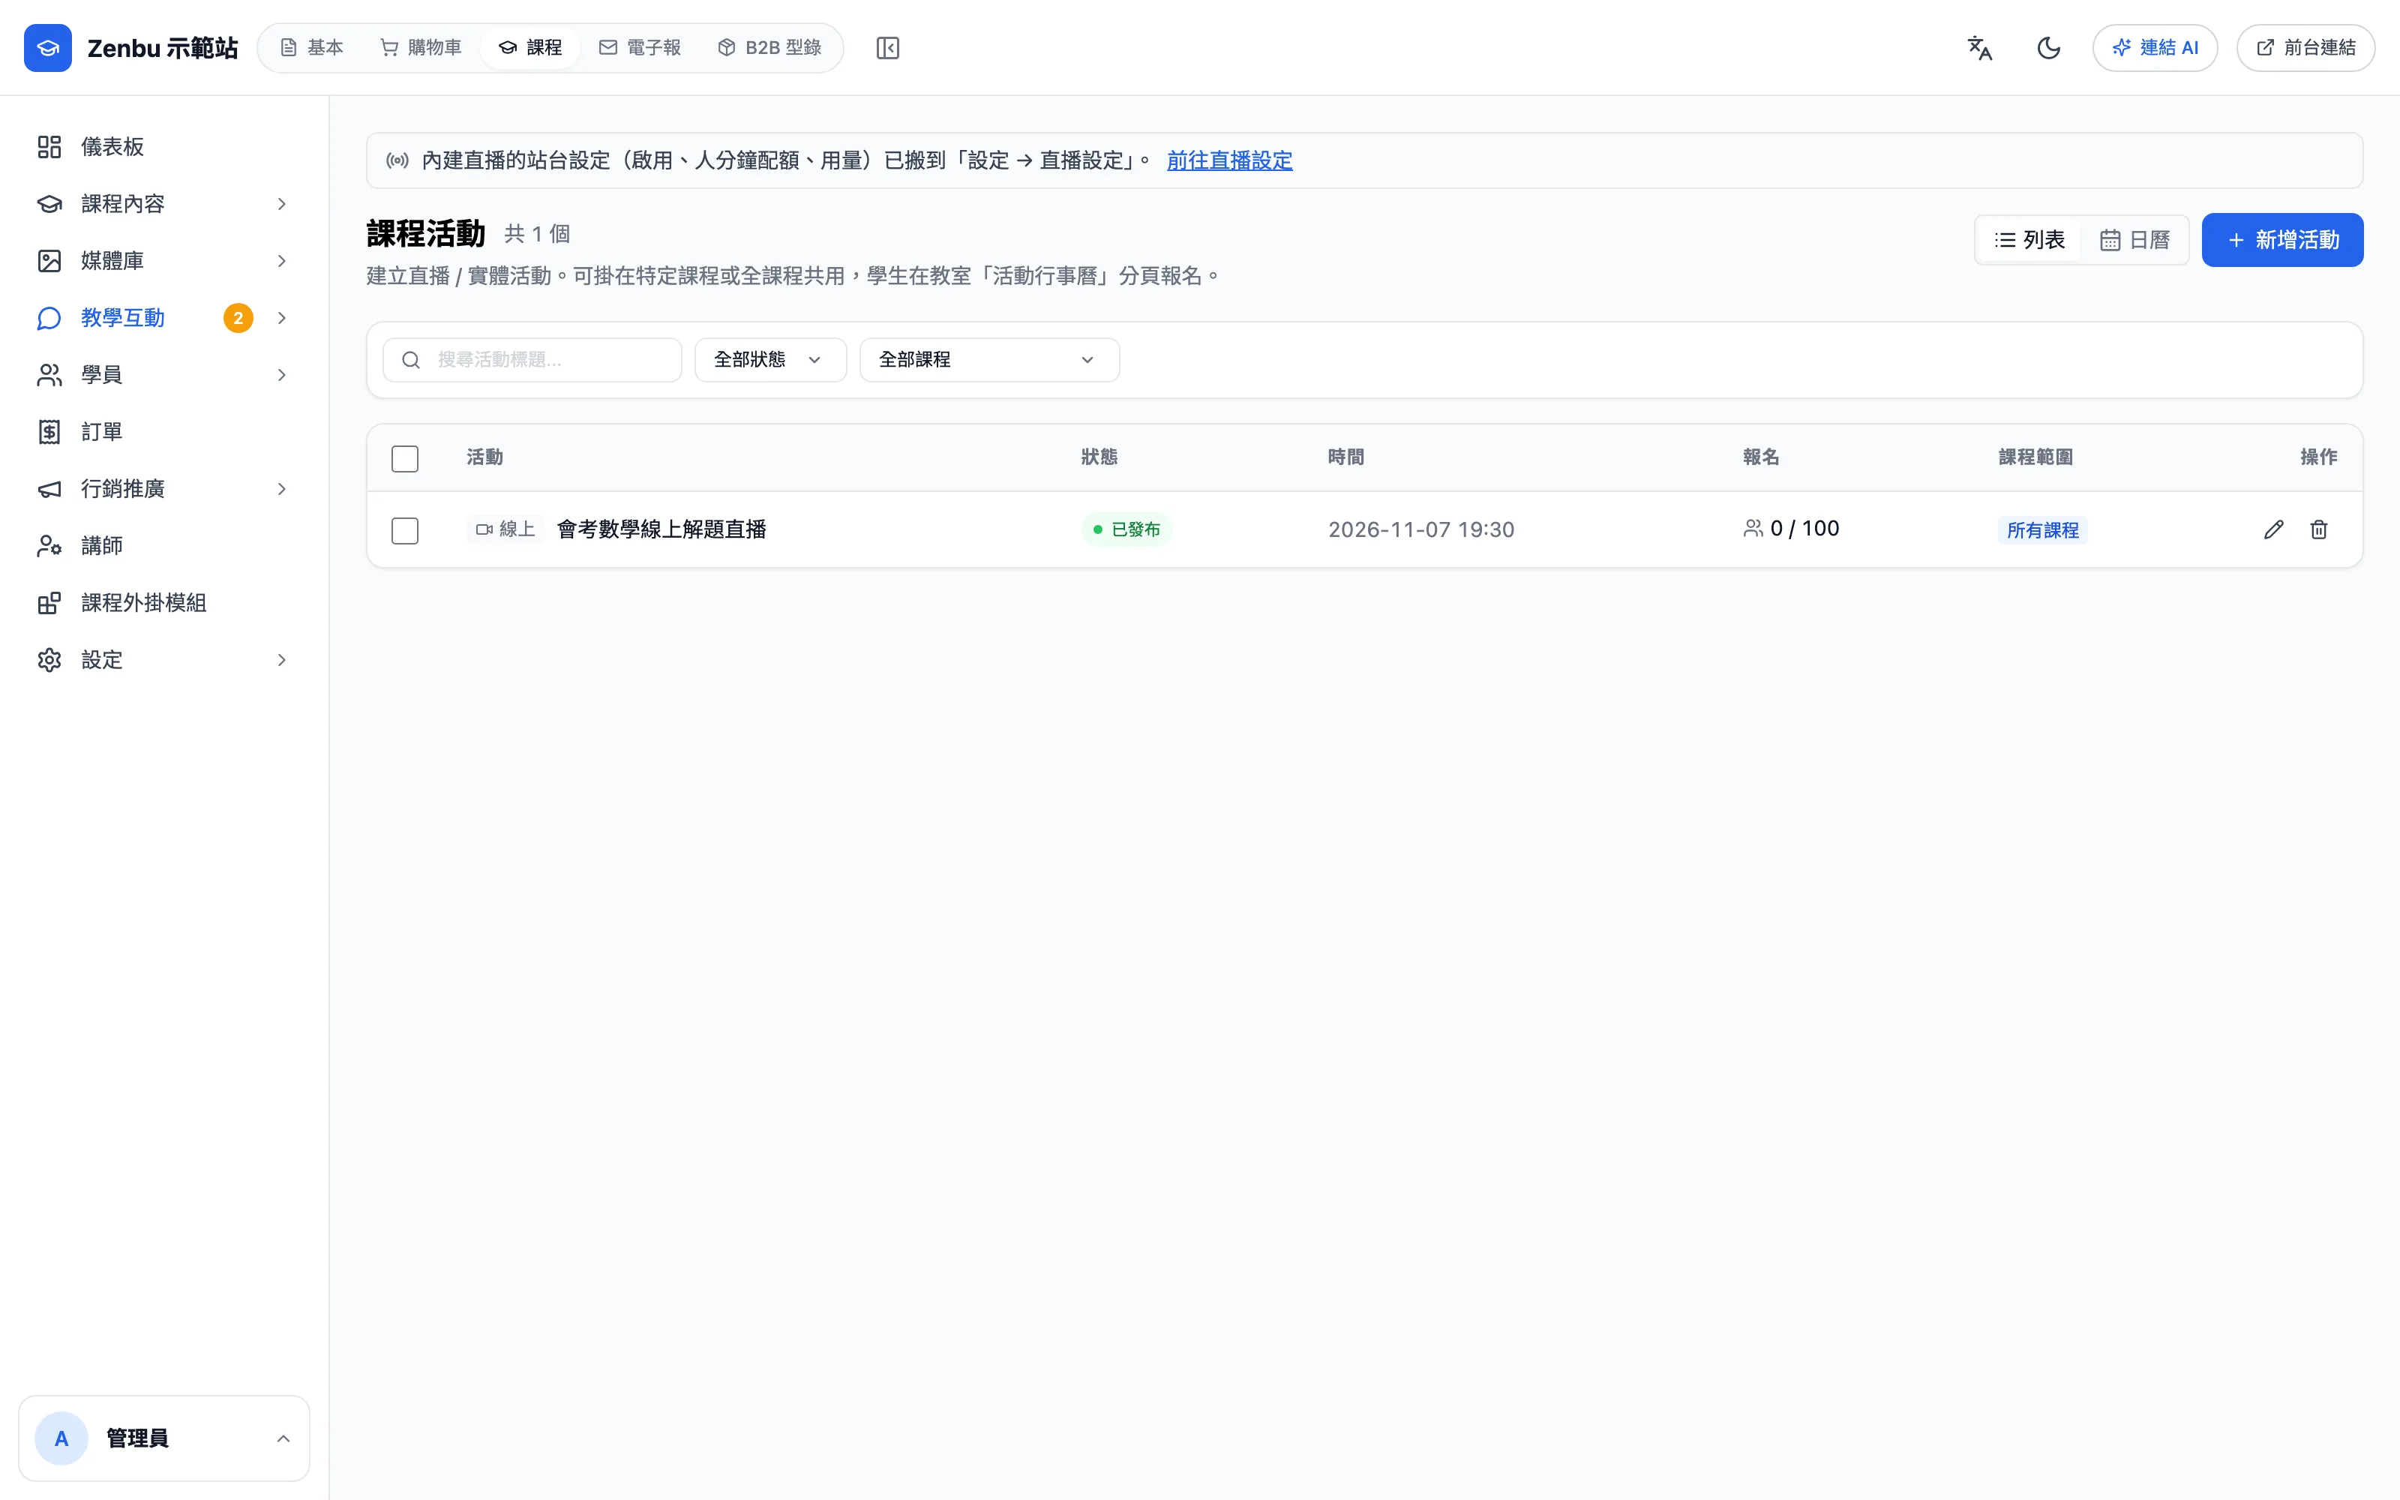Click the orange notification badge showing 2

tap(238, 317)
